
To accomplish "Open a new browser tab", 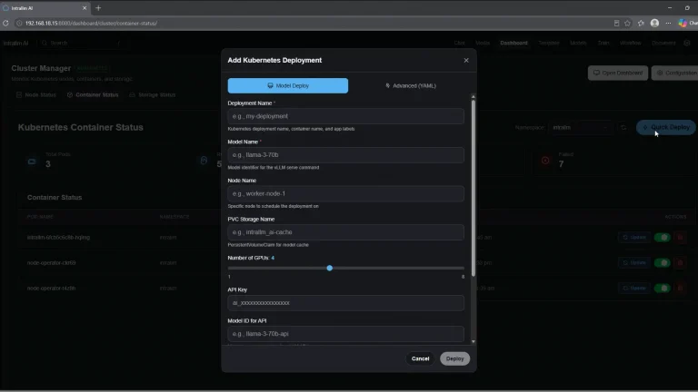I will [x=98, y=8].
